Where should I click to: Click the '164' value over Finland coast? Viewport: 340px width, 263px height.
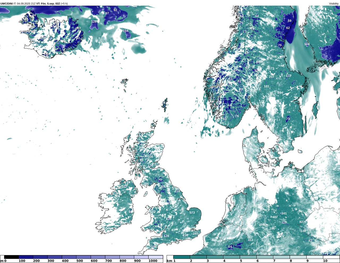pos(307,44)
